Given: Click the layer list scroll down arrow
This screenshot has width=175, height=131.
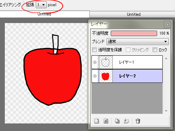Looking at the screenshot, I should [166, 111].
